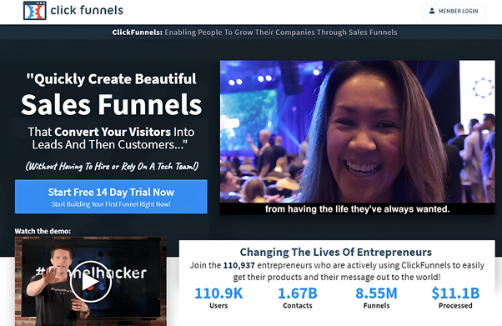Click the 'Contacts' label under 1.67B
This screenshot has width=502, height=326.
coord(298,305)
